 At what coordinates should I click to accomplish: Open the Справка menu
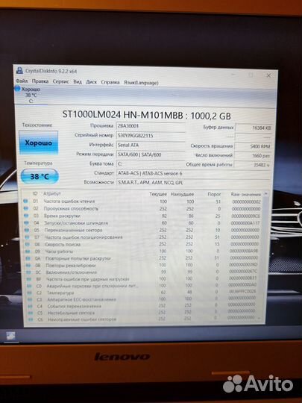(110, 82)
